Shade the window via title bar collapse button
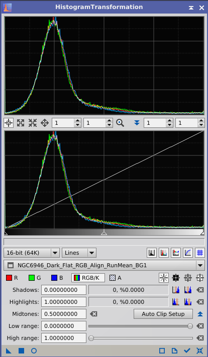The height and width of the screenshot is (357, 208). coord(191,8)
